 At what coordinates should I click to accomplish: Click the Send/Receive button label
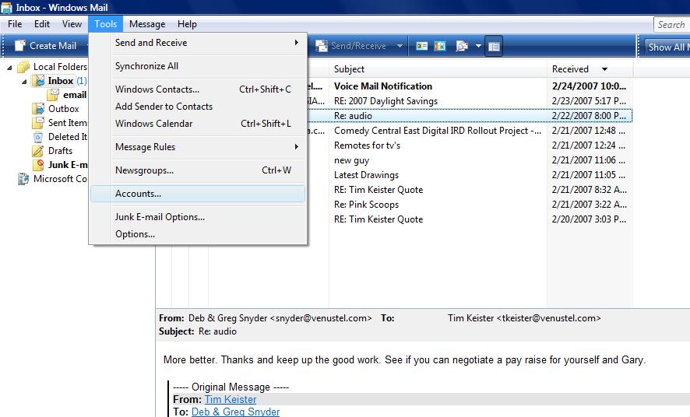pyautogui.click(x=358, y=46)
